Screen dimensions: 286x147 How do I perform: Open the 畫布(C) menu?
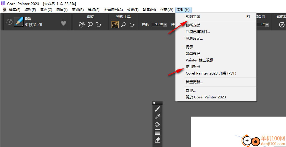[x=46, y=10]
